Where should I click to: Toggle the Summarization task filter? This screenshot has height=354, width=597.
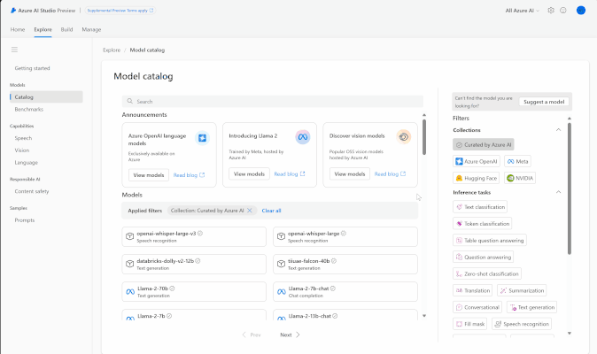click(522, 290)
